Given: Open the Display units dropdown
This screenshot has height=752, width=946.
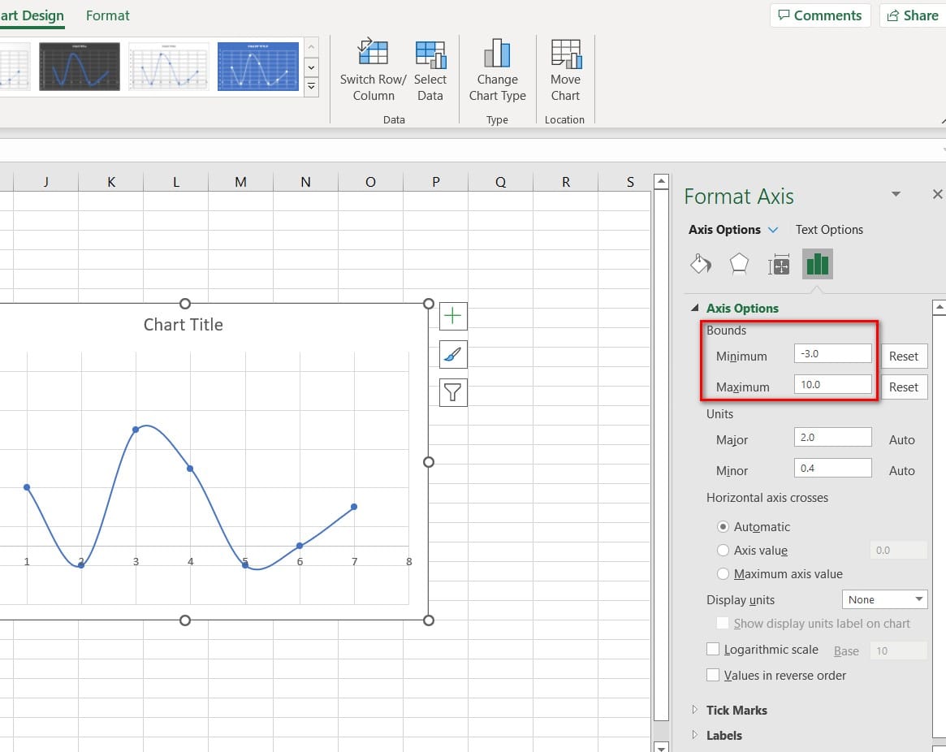Looking at the screenshot, I should 884,600.
